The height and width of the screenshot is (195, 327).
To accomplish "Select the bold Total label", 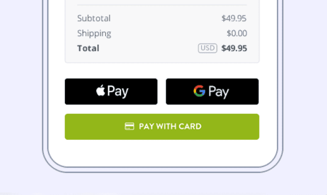I will coord(88,48).
